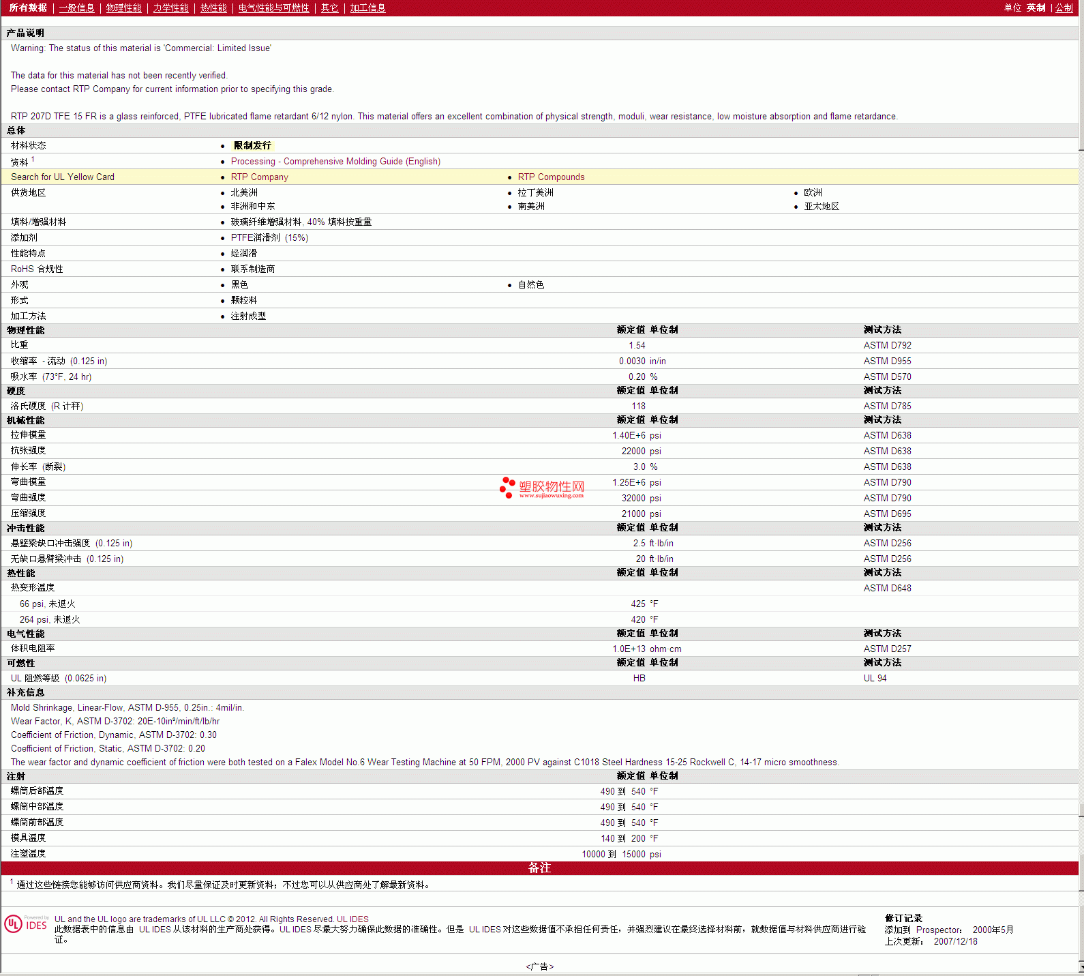Select UL 94 test method text
1084x976 pixels.
pos(875,678)
